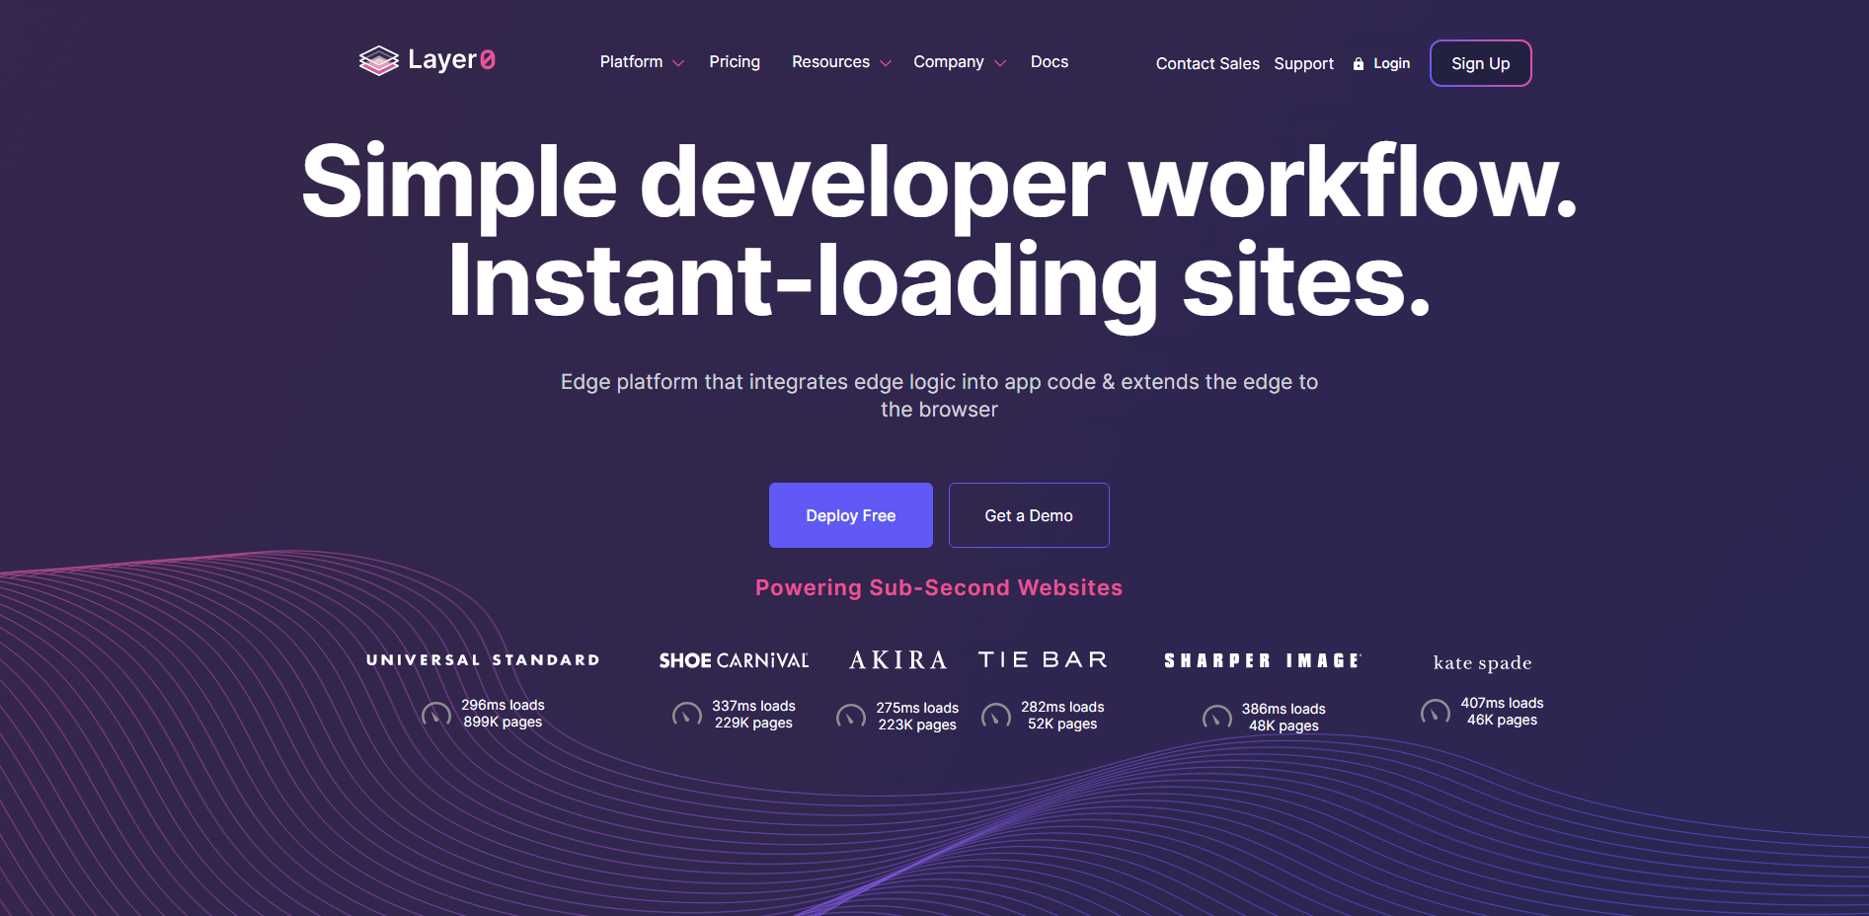Click the 275ms loads 223K pages text
Image resolution: width=1869 pixels, height=916 pixels.
click(x=917, y=717)
